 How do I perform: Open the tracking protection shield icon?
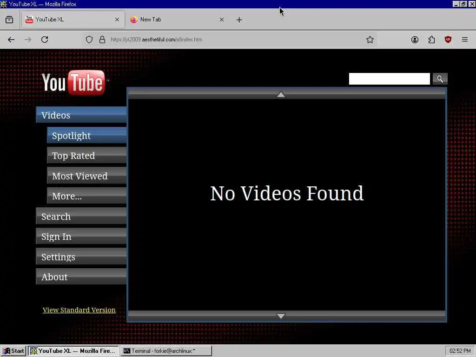click(89, 40)
